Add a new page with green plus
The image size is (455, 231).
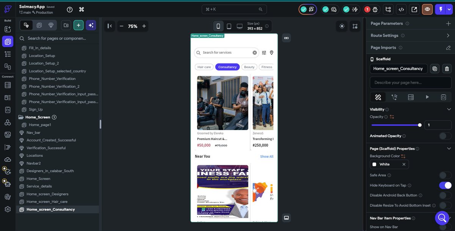78,25
